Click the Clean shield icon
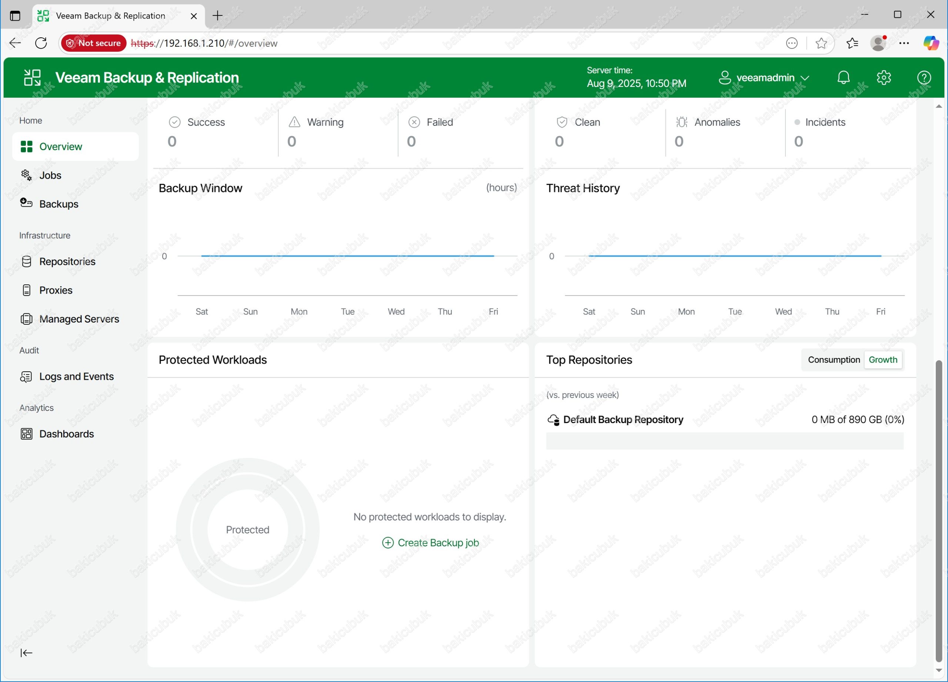 pos(562,122)
